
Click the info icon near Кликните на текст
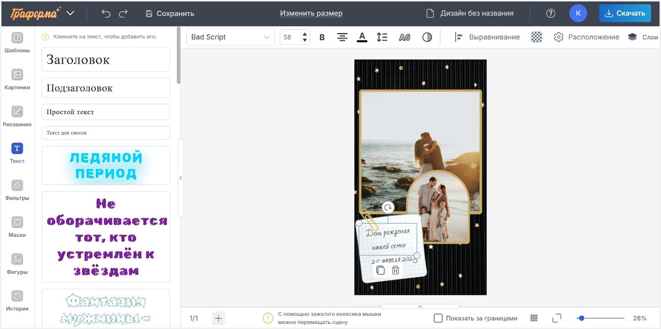coord(46,36)
